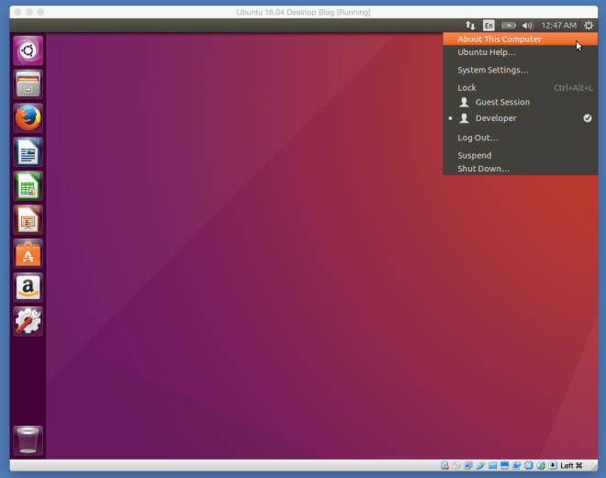Image resolution: width=606 pixels, height=478 pixels.
Task: Click About This Computer menu entry
Action: pos(499,39)
